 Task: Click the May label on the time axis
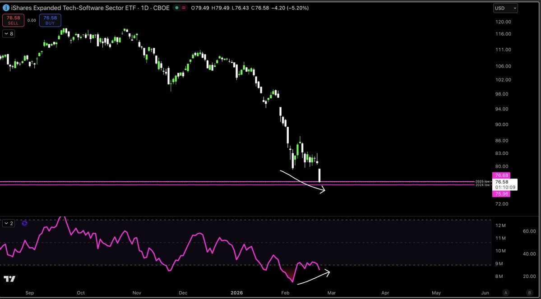click(436, 293)
